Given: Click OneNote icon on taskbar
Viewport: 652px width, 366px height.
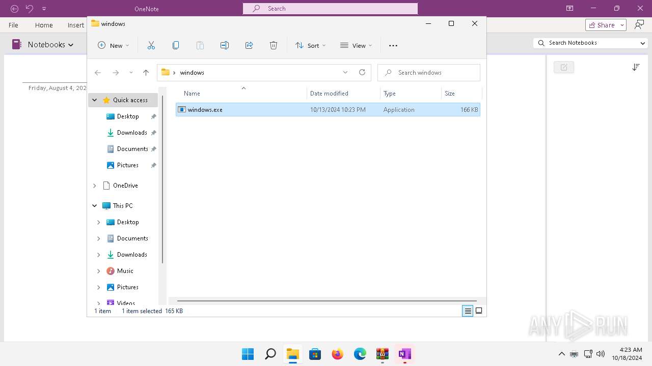Looking at the screenshot, I should pos(405,354).
